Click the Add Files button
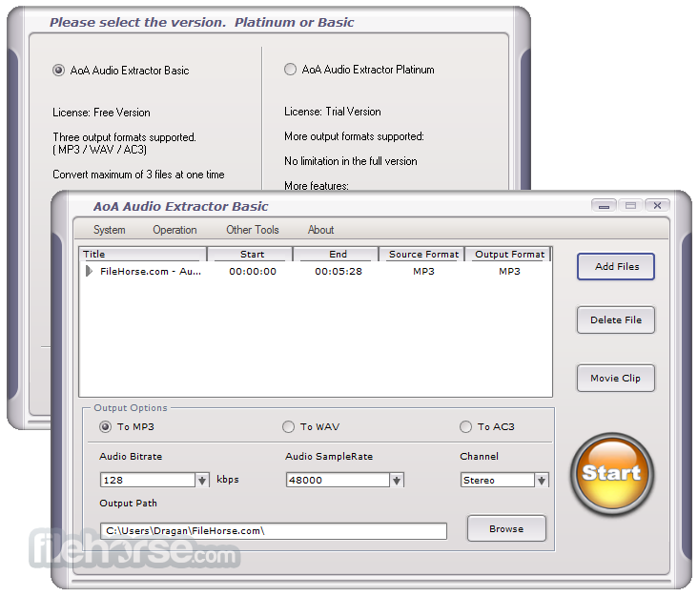 pos(616,267)
